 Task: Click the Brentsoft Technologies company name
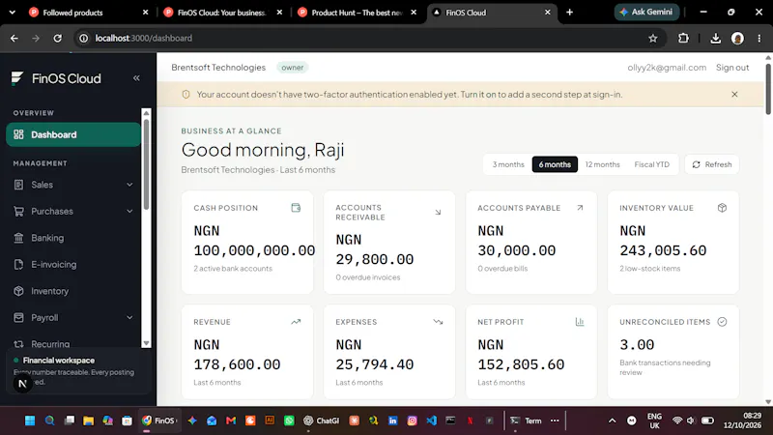pyautogui.click(x=218, y=68)
